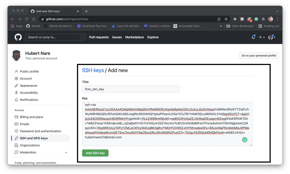
Task: Open Search | unDraw bookmark
Action: 157,26
